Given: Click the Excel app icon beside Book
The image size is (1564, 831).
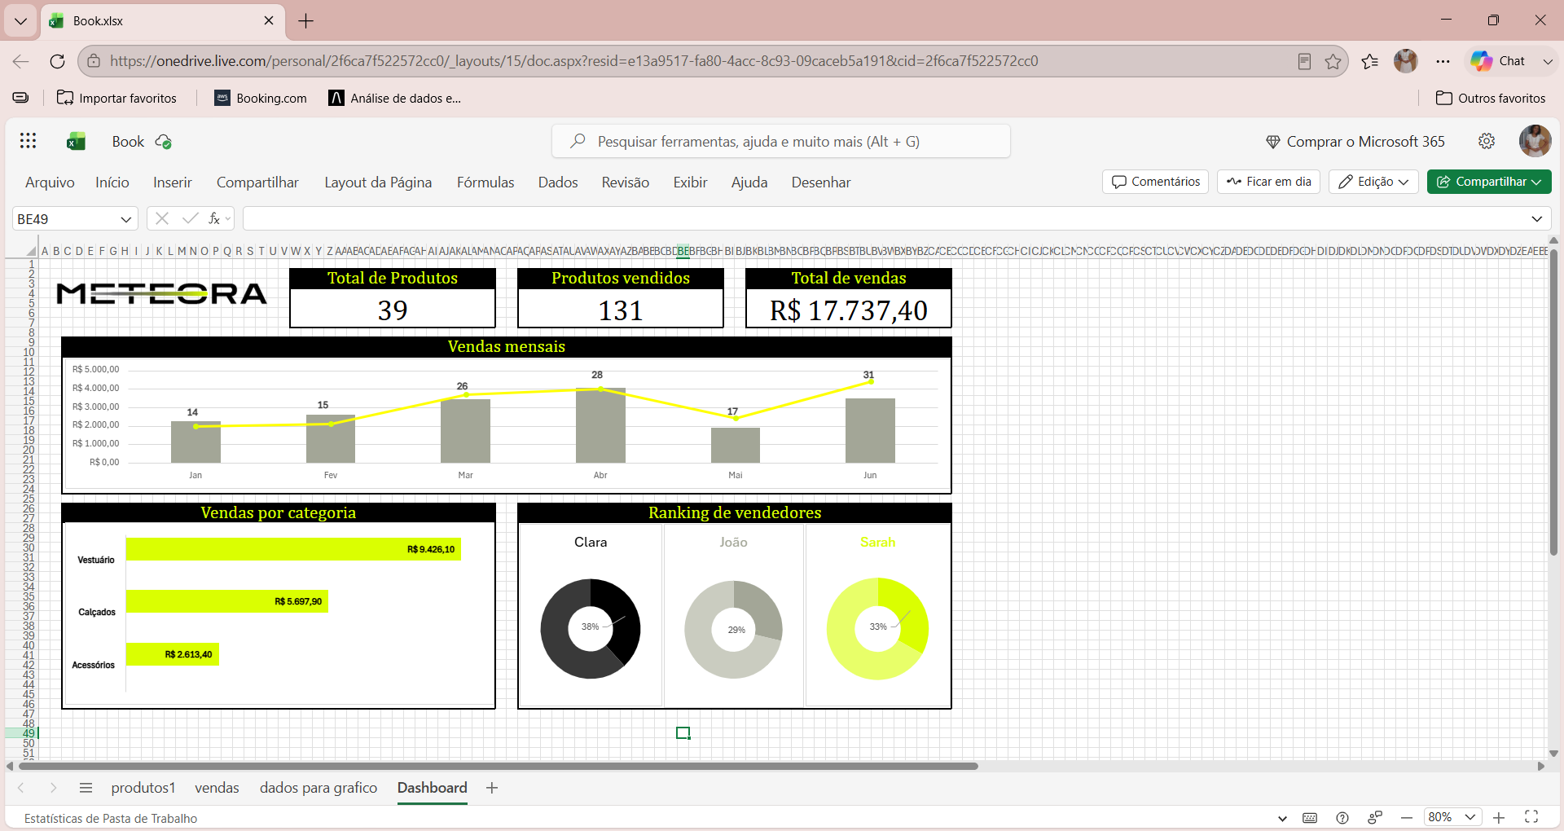Looking at the screenshot, I should [76, 142].
